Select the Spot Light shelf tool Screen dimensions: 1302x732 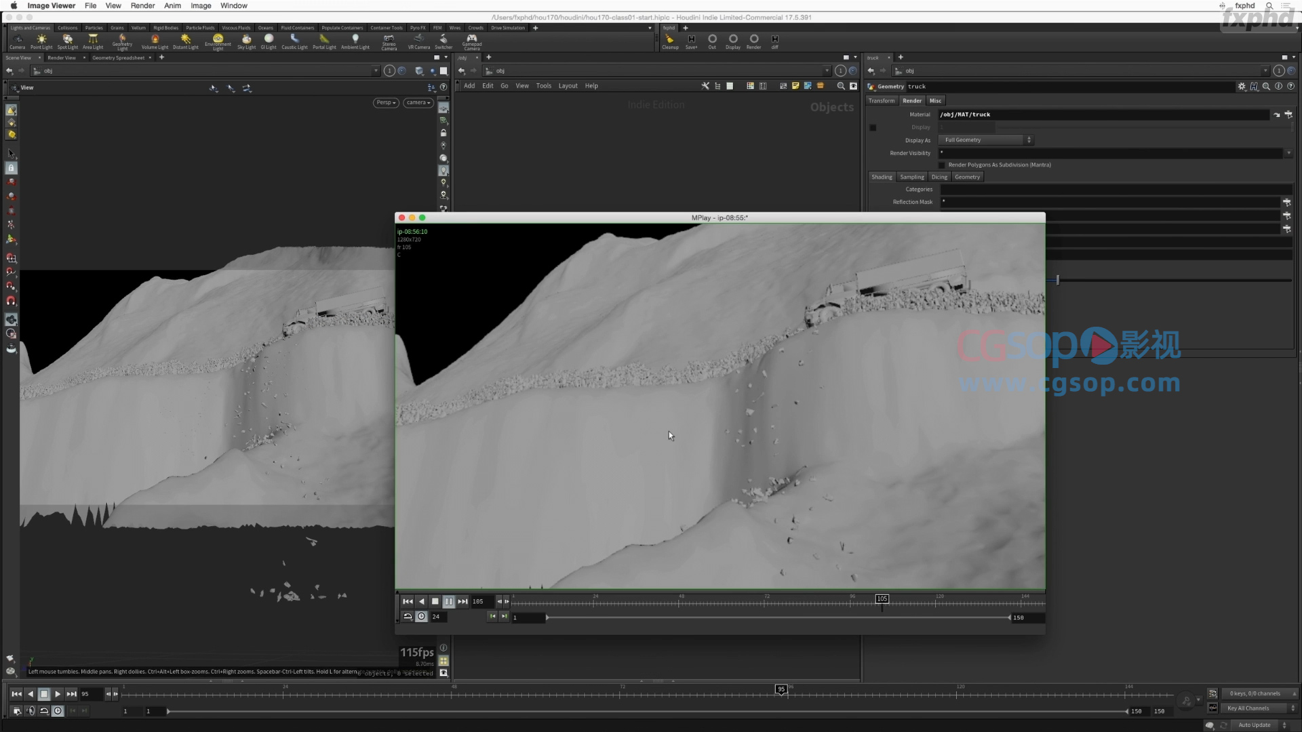pyautogui.click(x=67, y=41)
